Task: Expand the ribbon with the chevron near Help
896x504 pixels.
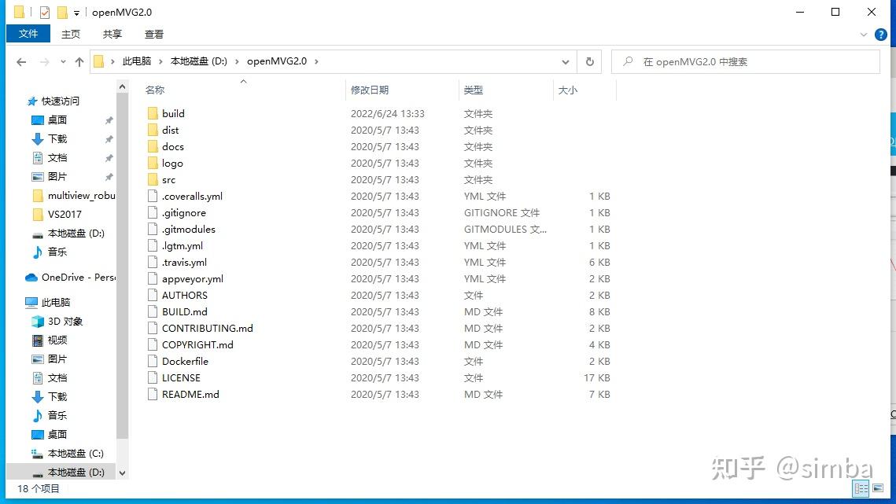Action: click(x=863, y=35)
